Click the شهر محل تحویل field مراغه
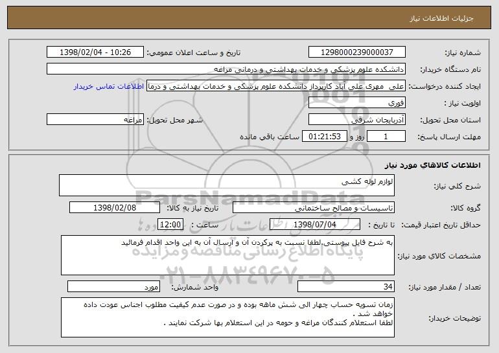This screenshot has width=499, height=353. point(95,120)
